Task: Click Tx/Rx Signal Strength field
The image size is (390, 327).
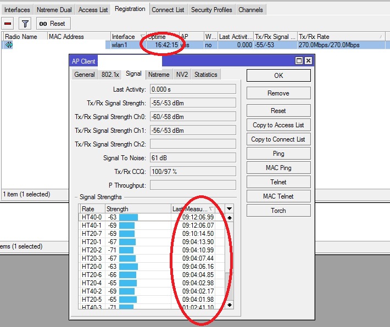Action: [193, 103]
